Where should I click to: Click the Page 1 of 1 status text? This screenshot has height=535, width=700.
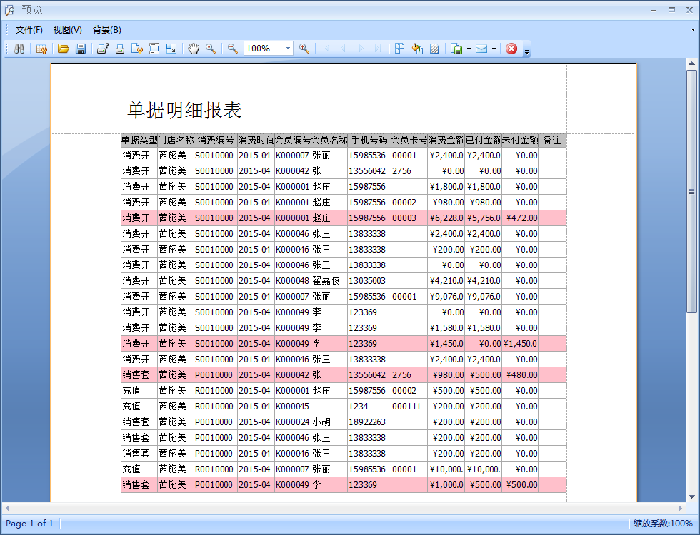(x=29, y=524)
